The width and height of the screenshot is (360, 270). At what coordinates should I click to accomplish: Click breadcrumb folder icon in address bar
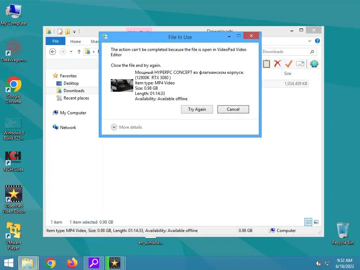tap(88, 52)
